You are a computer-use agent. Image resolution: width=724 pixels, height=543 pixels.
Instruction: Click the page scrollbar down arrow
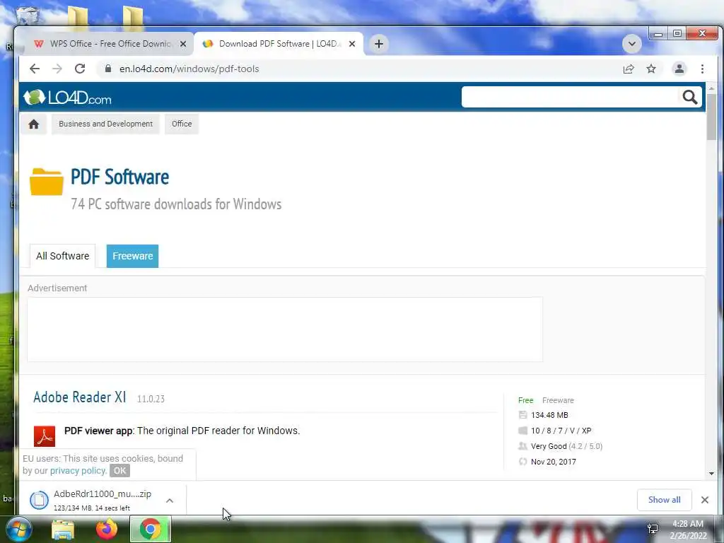pos(711,473)
